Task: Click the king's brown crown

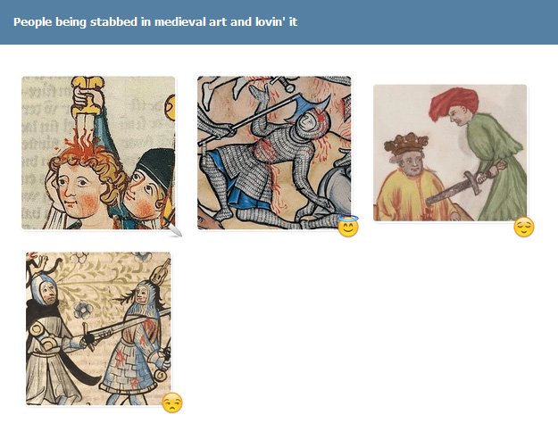Action: click(x=406, y=144)
